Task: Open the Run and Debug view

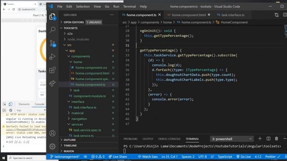Action: point(52,57)
